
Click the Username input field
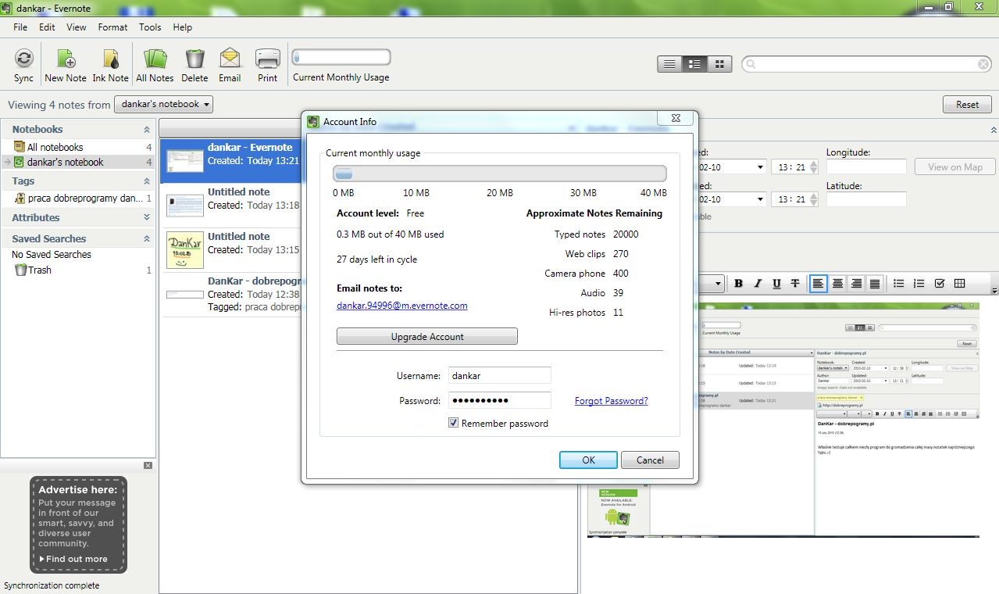(500, 376)
